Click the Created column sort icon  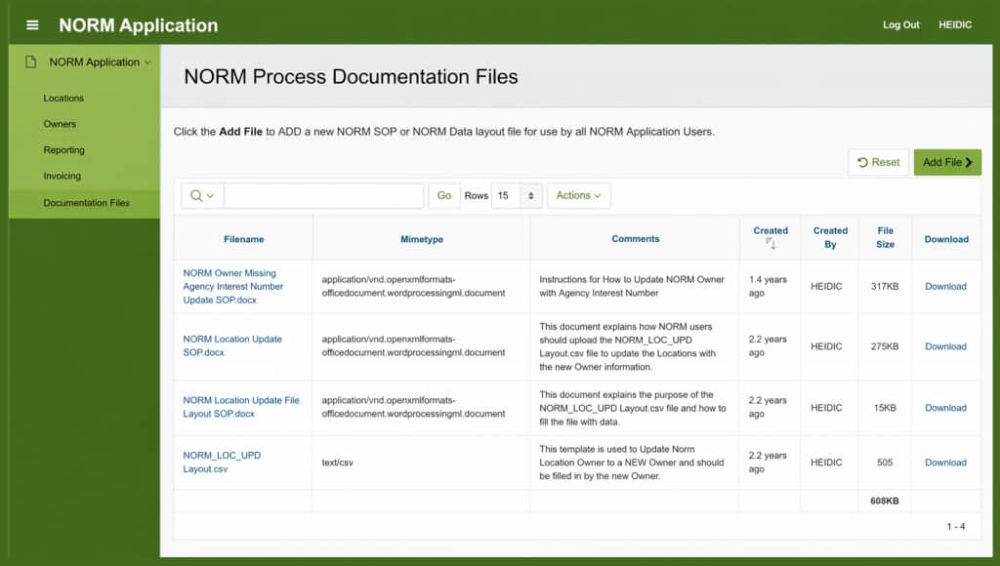[x=771, y=244]
